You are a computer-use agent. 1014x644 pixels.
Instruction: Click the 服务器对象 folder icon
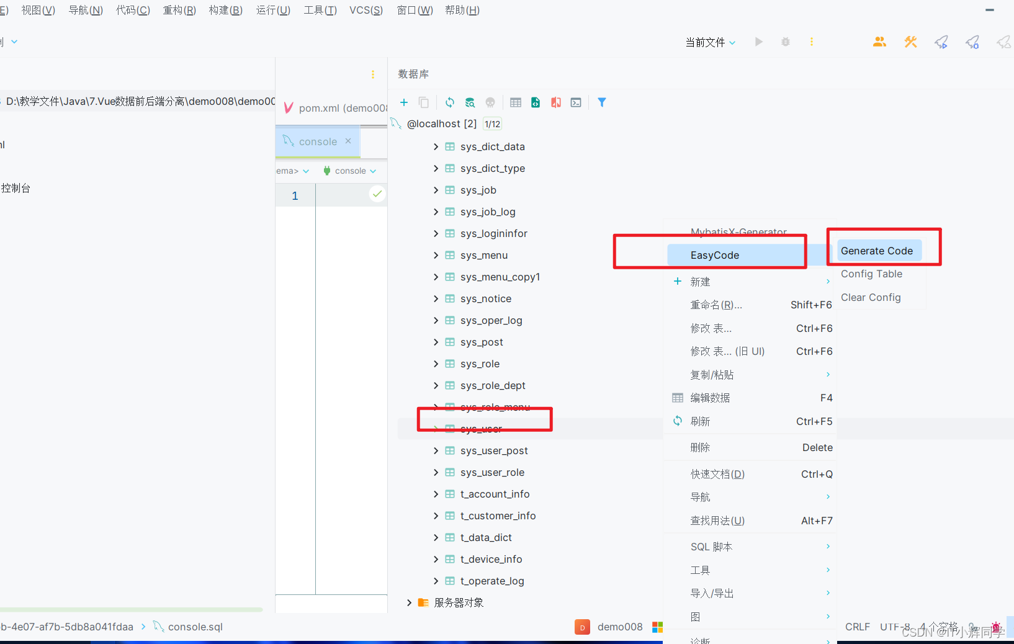coord(423,602)
